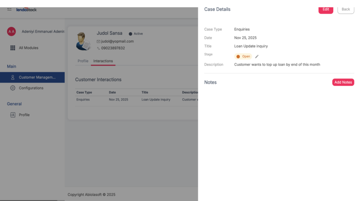Click the AA user avatar
Viewport: 358px width, 201px height.
click(12, 31)
